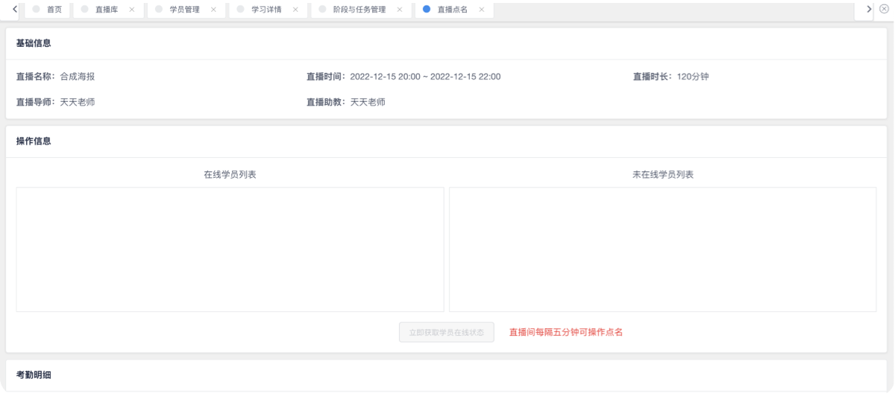
Task: Click the red 直播间每隔五分钟可操作点名 notice
Action: (x=565, y=332)
